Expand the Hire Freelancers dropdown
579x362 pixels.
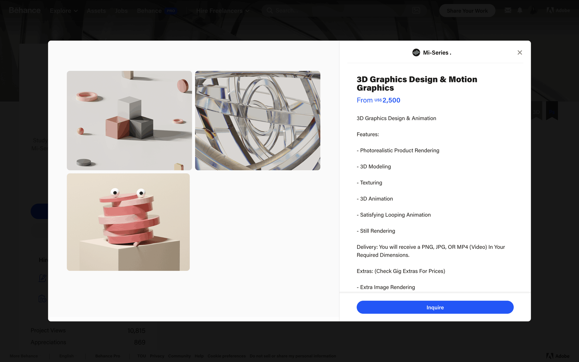coord(223,11)
